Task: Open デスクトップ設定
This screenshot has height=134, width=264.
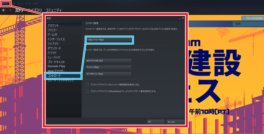Action: click(x=109, y=67)
